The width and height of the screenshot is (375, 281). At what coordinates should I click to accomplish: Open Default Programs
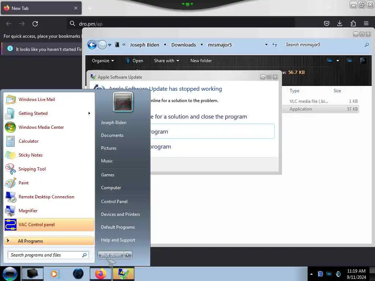tap(118, 227)
